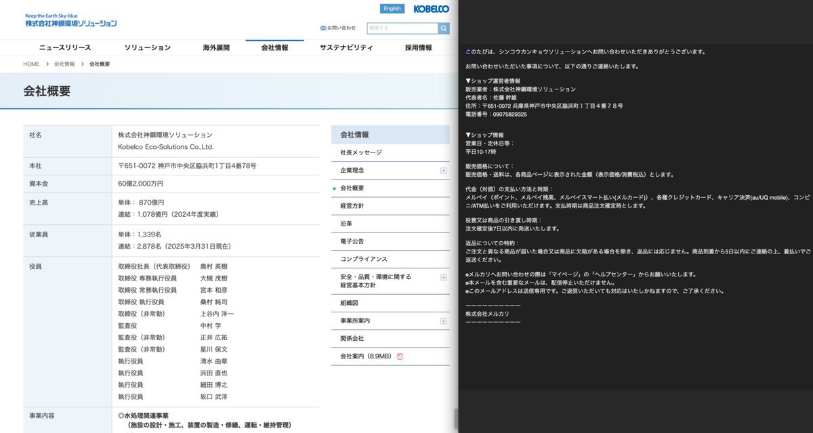Click the 従業員 row label
The width and height of the screenshot is (813, 433).
click(39, 234)
